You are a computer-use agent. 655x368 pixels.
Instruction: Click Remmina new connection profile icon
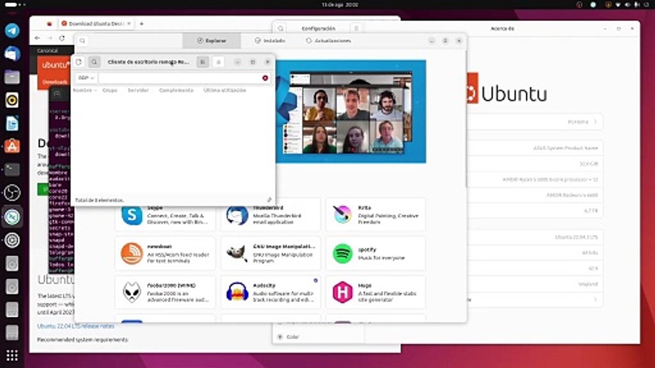click(79, 62)
